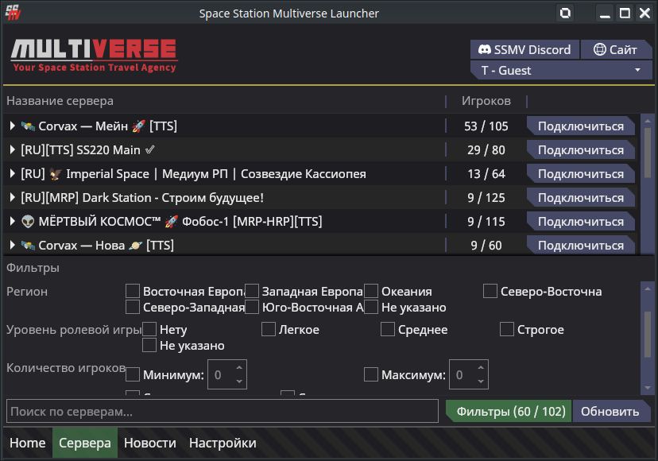The image size is (658, 461).
Task: Enable the Строгое roleplay level filter
Action: [506, 329]
